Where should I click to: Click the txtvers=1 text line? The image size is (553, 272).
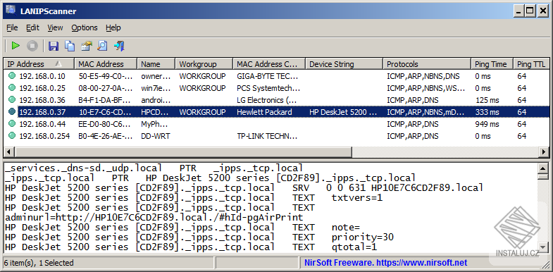357,197
